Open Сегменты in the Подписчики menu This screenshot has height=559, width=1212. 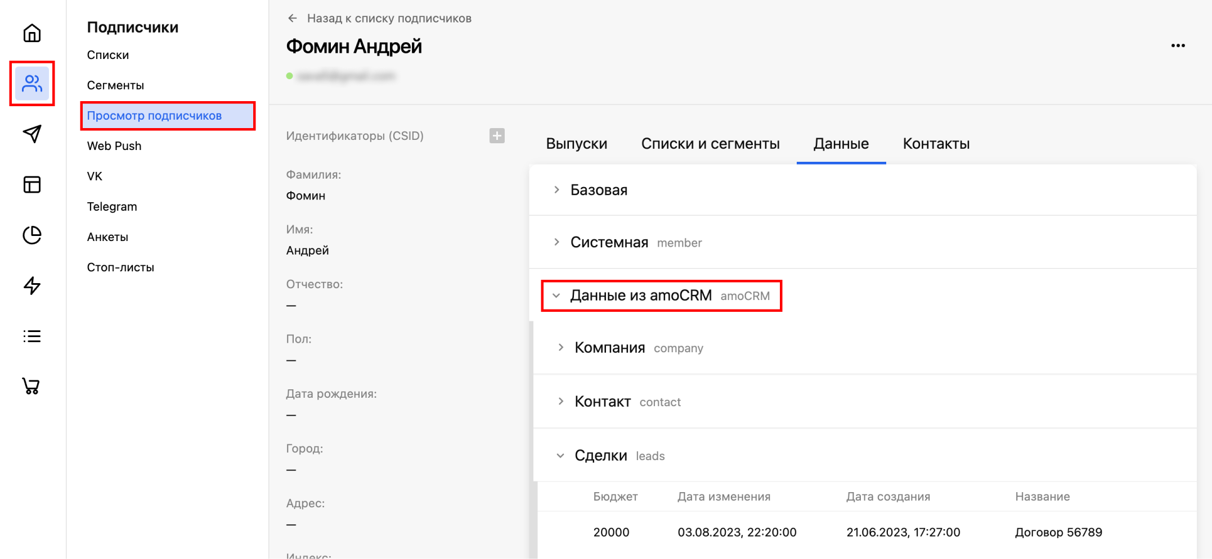(115, 85)
